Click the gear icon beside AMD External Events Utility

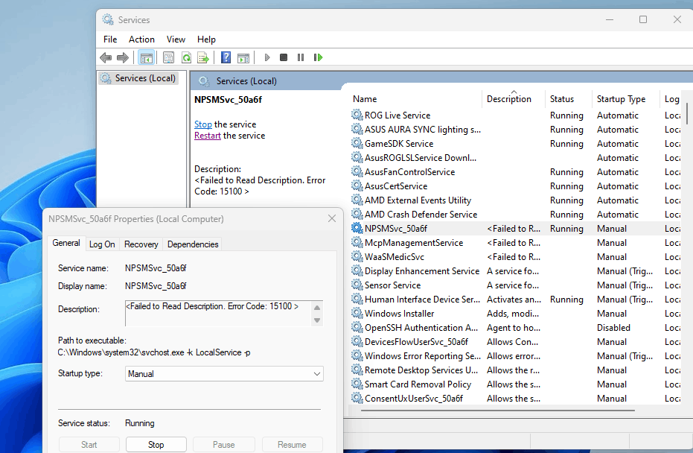[x=357, y=200]
